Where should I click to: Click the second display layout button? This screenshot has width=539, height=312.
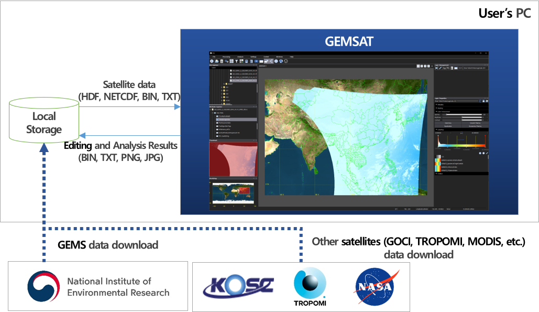click(x=422, y=66)
